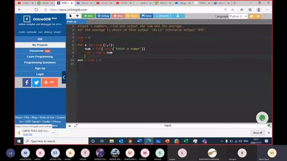This screenshot has width=287, height=161.
Task: Create a new file with the toolbar icon
Action: (70, 16)
